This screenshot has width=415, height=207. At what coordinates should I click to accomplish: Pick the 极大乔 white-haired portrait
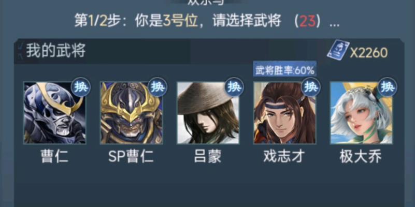(361, 113)
